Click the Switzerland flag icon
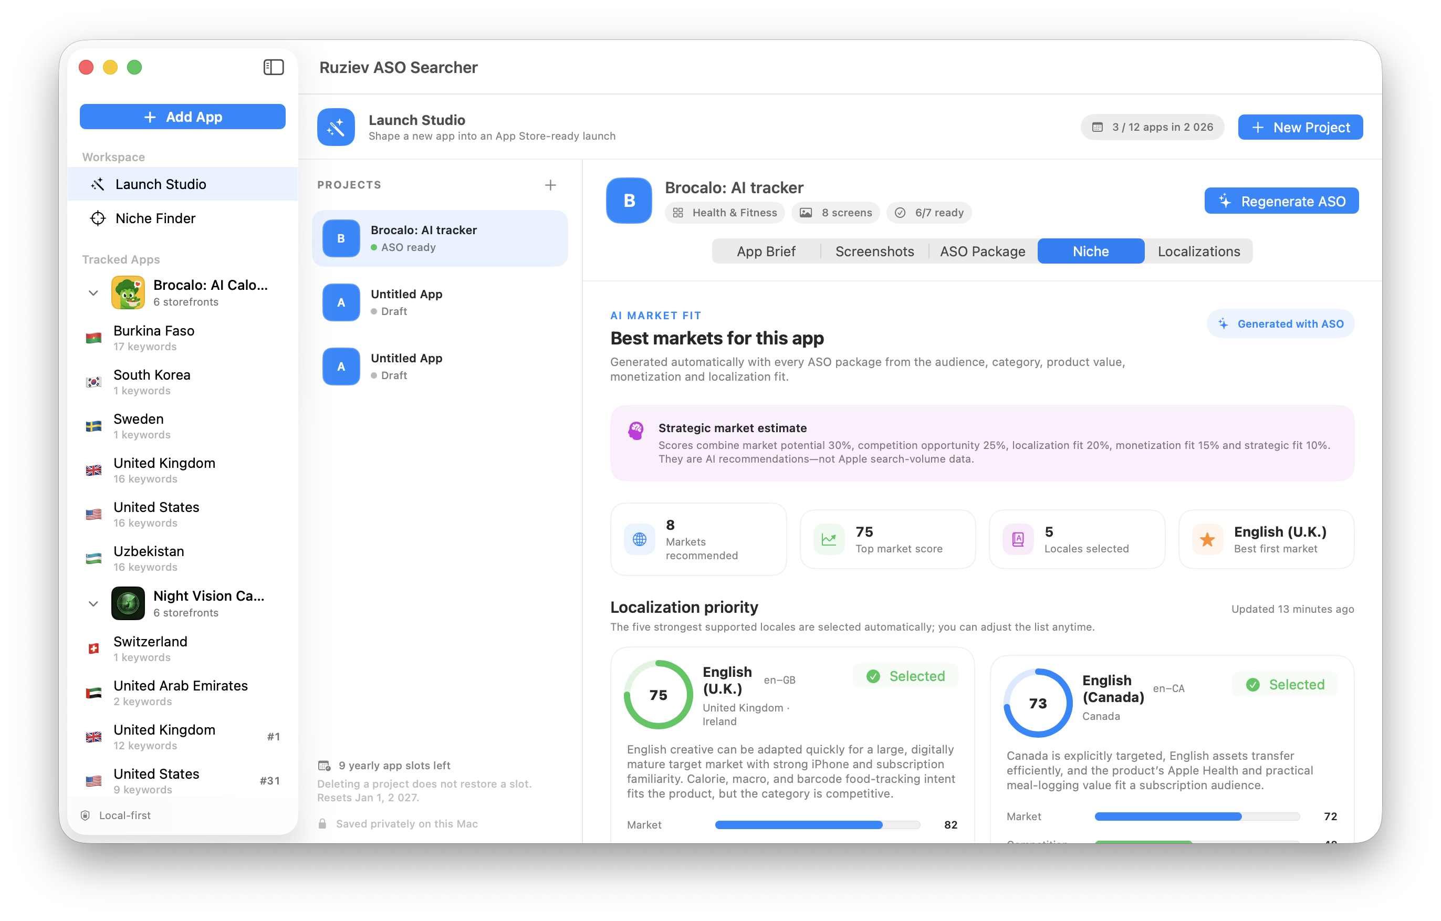Image resolution: width=1441 pixels, height=921 pixels. [93, 648]
